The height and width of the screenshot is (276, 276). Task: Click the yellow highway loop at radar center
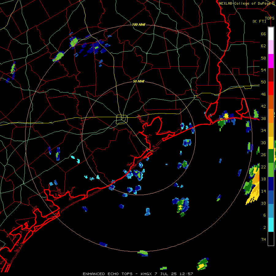coord(122,119)
